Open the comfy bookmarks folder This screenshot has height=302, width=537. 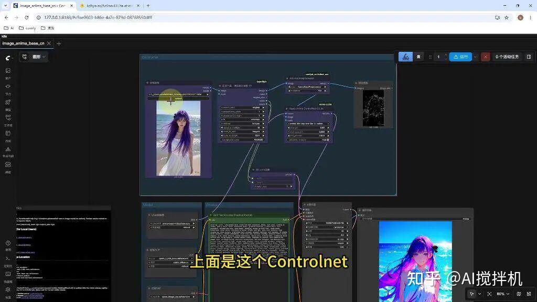27,28
